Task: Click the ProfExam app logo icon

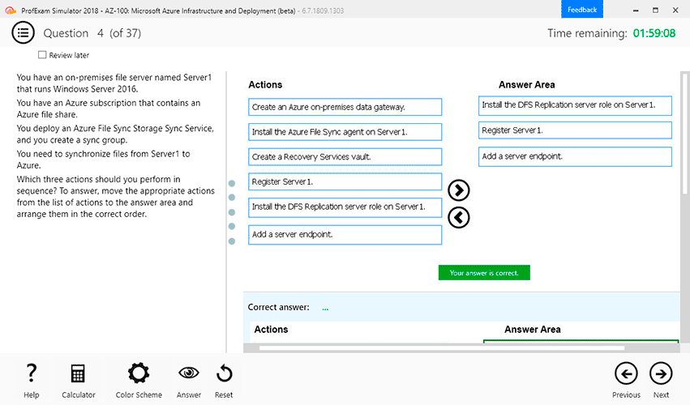Action: 10,10
